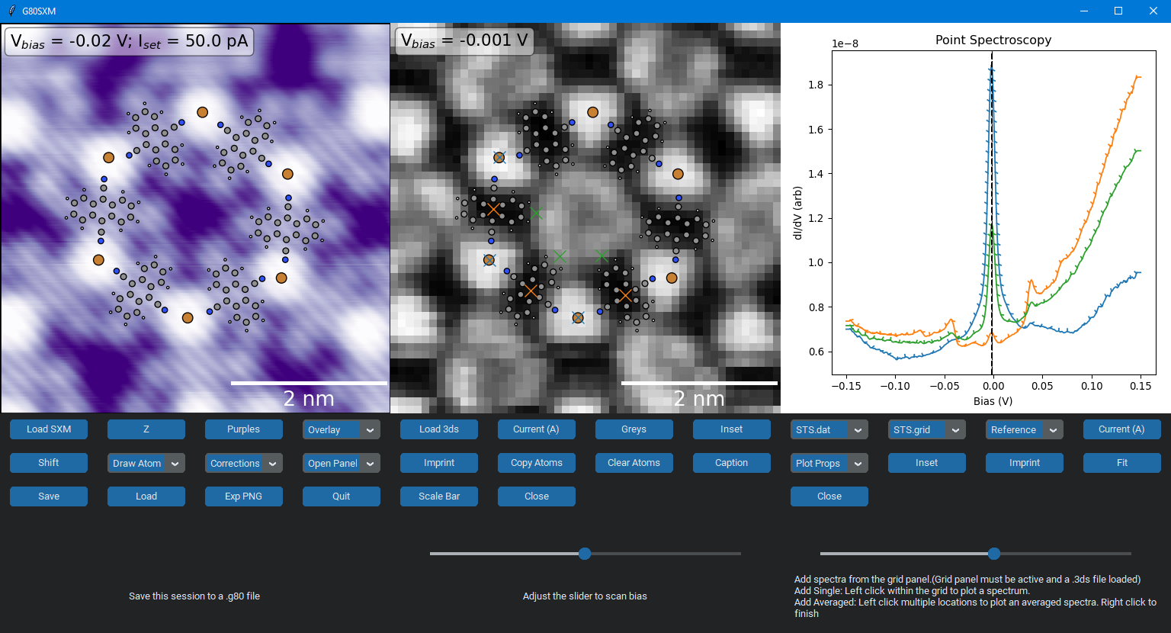Viewport: 1171px width, 633px height.
Task: Expand the Reference dropdown arrow
Action: [x=1053, y=430]
